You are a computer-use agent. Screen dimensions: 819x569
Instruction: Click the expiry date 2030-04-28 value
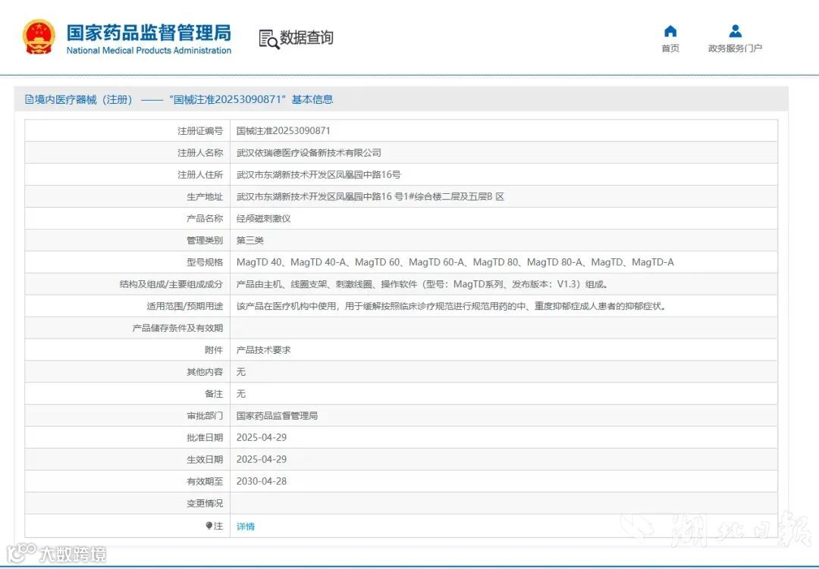(261, 481)
